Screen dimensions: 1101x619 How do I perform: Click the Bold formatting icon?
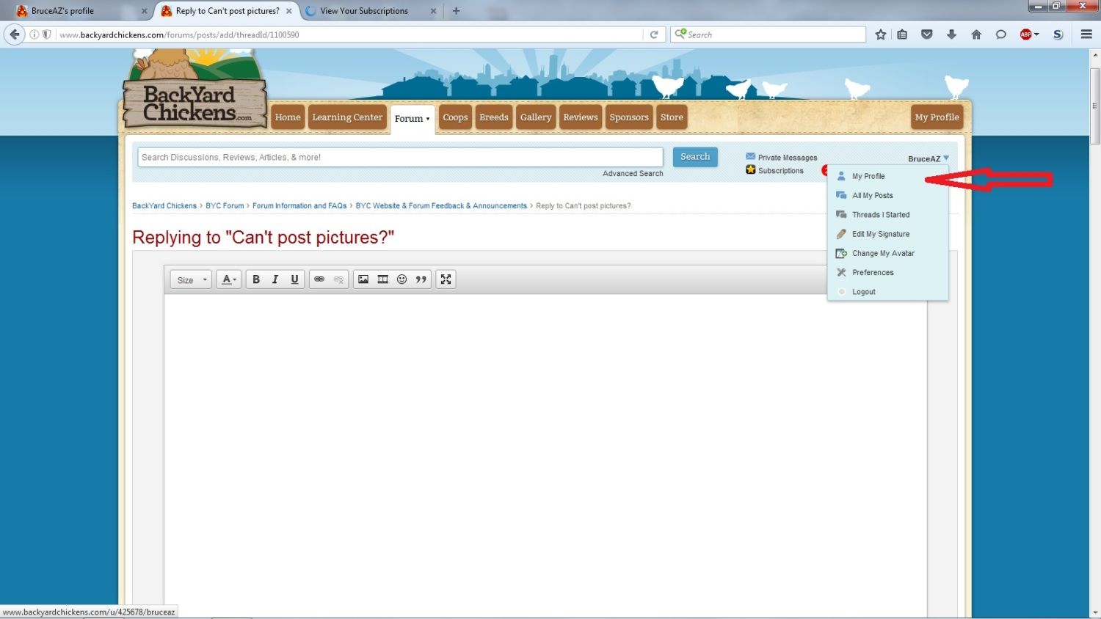(256, 279)
